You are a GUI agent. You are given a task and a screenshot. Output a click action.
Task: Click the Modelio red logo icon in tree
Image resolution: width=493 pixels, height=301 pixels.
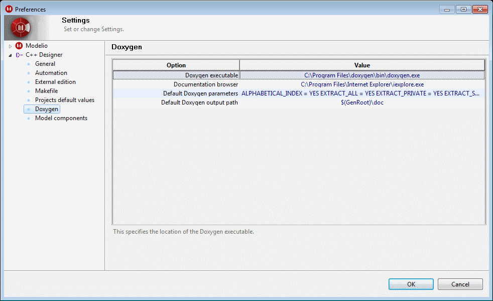19,46
